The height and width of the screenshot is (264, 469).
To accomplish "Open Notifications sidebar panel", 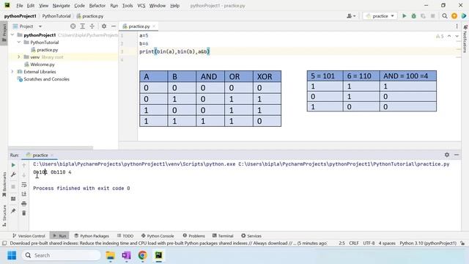I will [465, 39].
